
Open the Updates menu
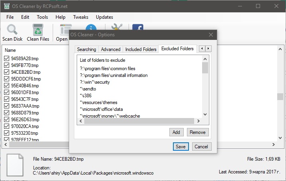click(104, 17)
